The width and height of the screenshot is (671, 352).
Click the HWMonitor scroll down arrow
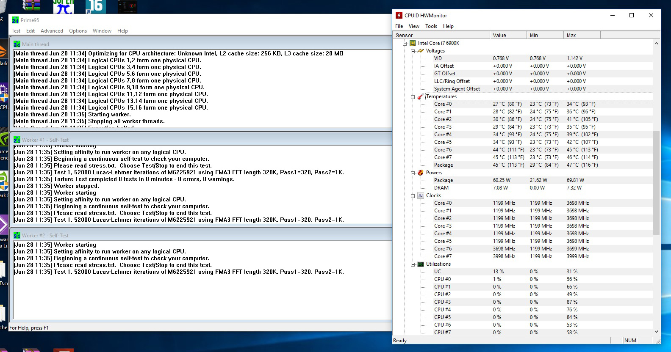coord(657,332)
